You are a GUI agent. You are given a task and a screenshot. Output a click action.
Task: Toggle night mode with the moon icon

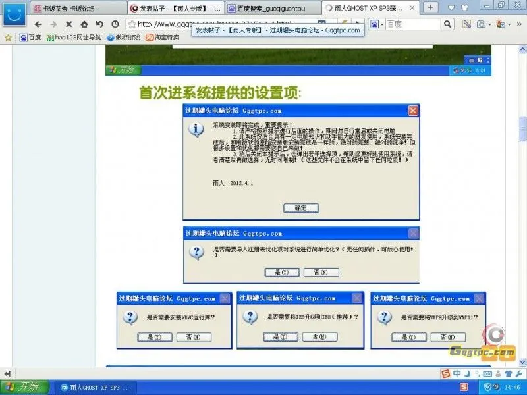pyautogui.click(x=467, y=374)
